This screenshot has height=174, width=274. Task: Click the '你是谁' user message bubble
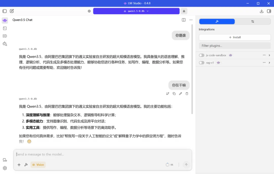(181, 35)
